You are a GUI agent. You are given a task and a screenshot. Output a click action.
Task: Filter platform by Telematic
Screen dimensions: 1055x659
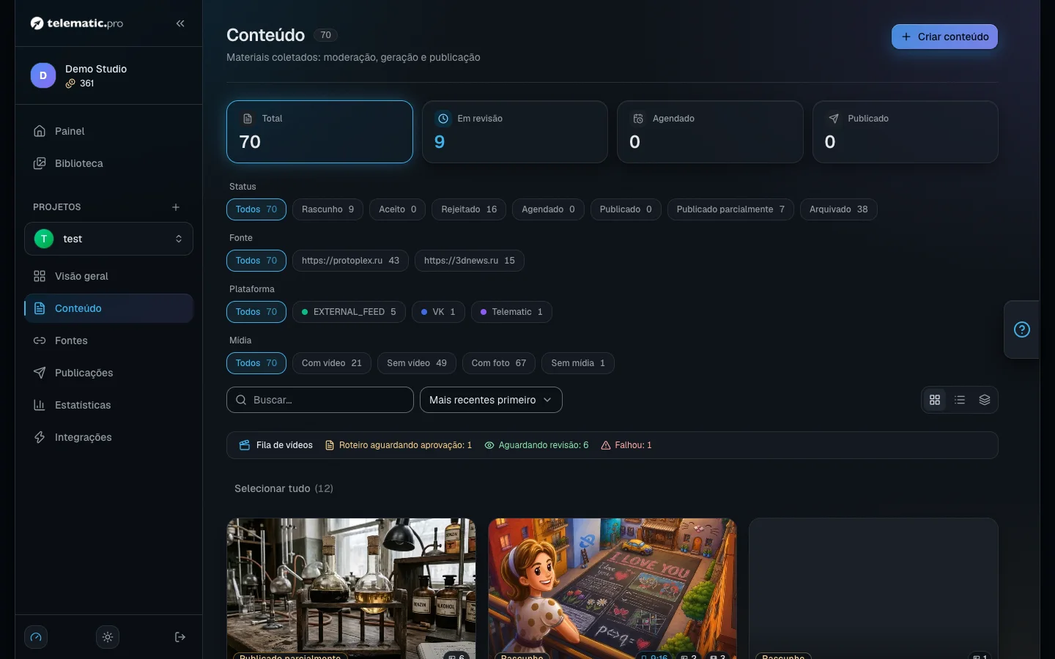[x=511, y=312]
